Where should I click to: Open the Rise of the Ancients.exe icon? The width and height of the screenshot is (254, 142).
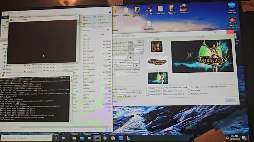click(x=233, y=23)
